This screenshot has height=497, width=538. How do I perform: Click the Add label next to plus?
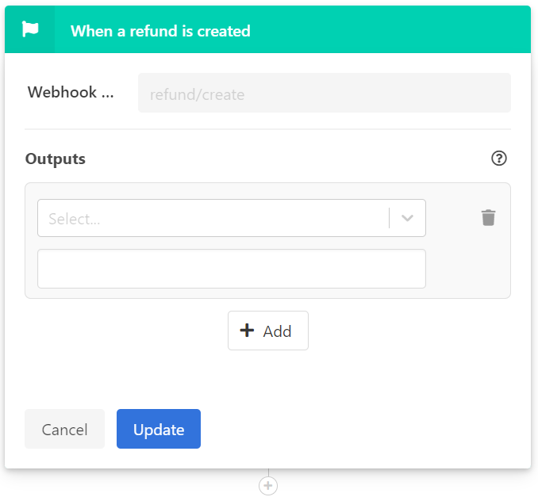(x=277, y=331)
